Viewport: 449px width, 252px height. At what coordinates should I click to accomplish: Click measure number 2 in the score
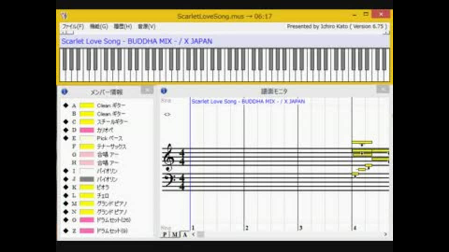click(247, 228)
